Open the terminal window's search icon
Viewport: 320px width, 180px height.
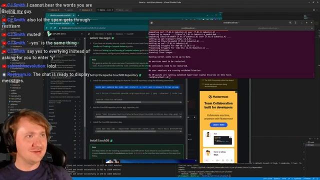[290, 22]
